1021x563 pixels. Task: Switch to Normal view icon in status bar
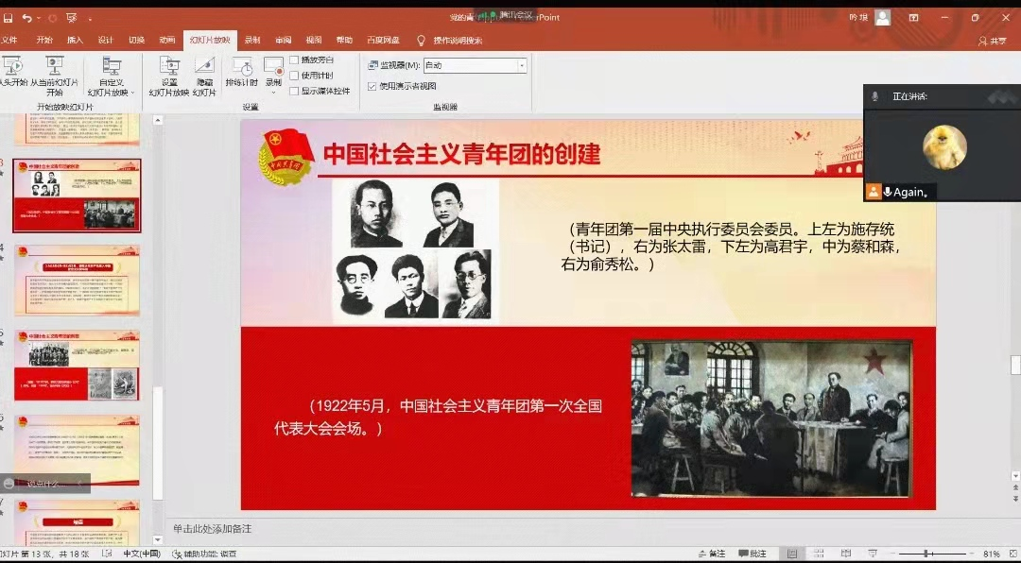click(792, 554)
